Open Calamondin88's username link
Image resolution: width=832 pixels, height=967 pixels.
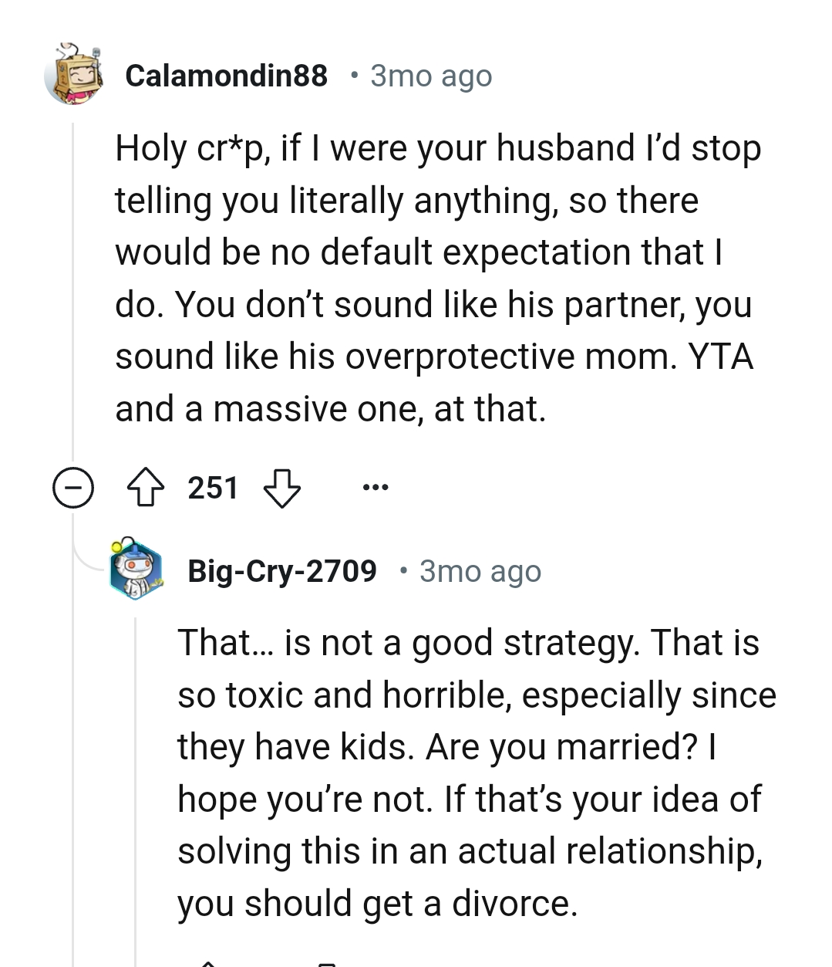[x=226, y=75]
